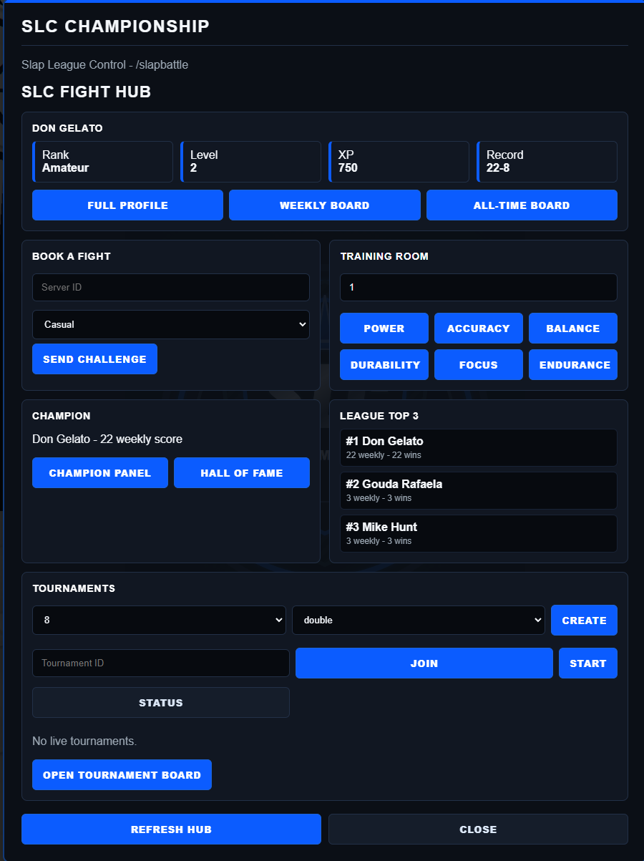View the Weekly Board

pos(325,205)
